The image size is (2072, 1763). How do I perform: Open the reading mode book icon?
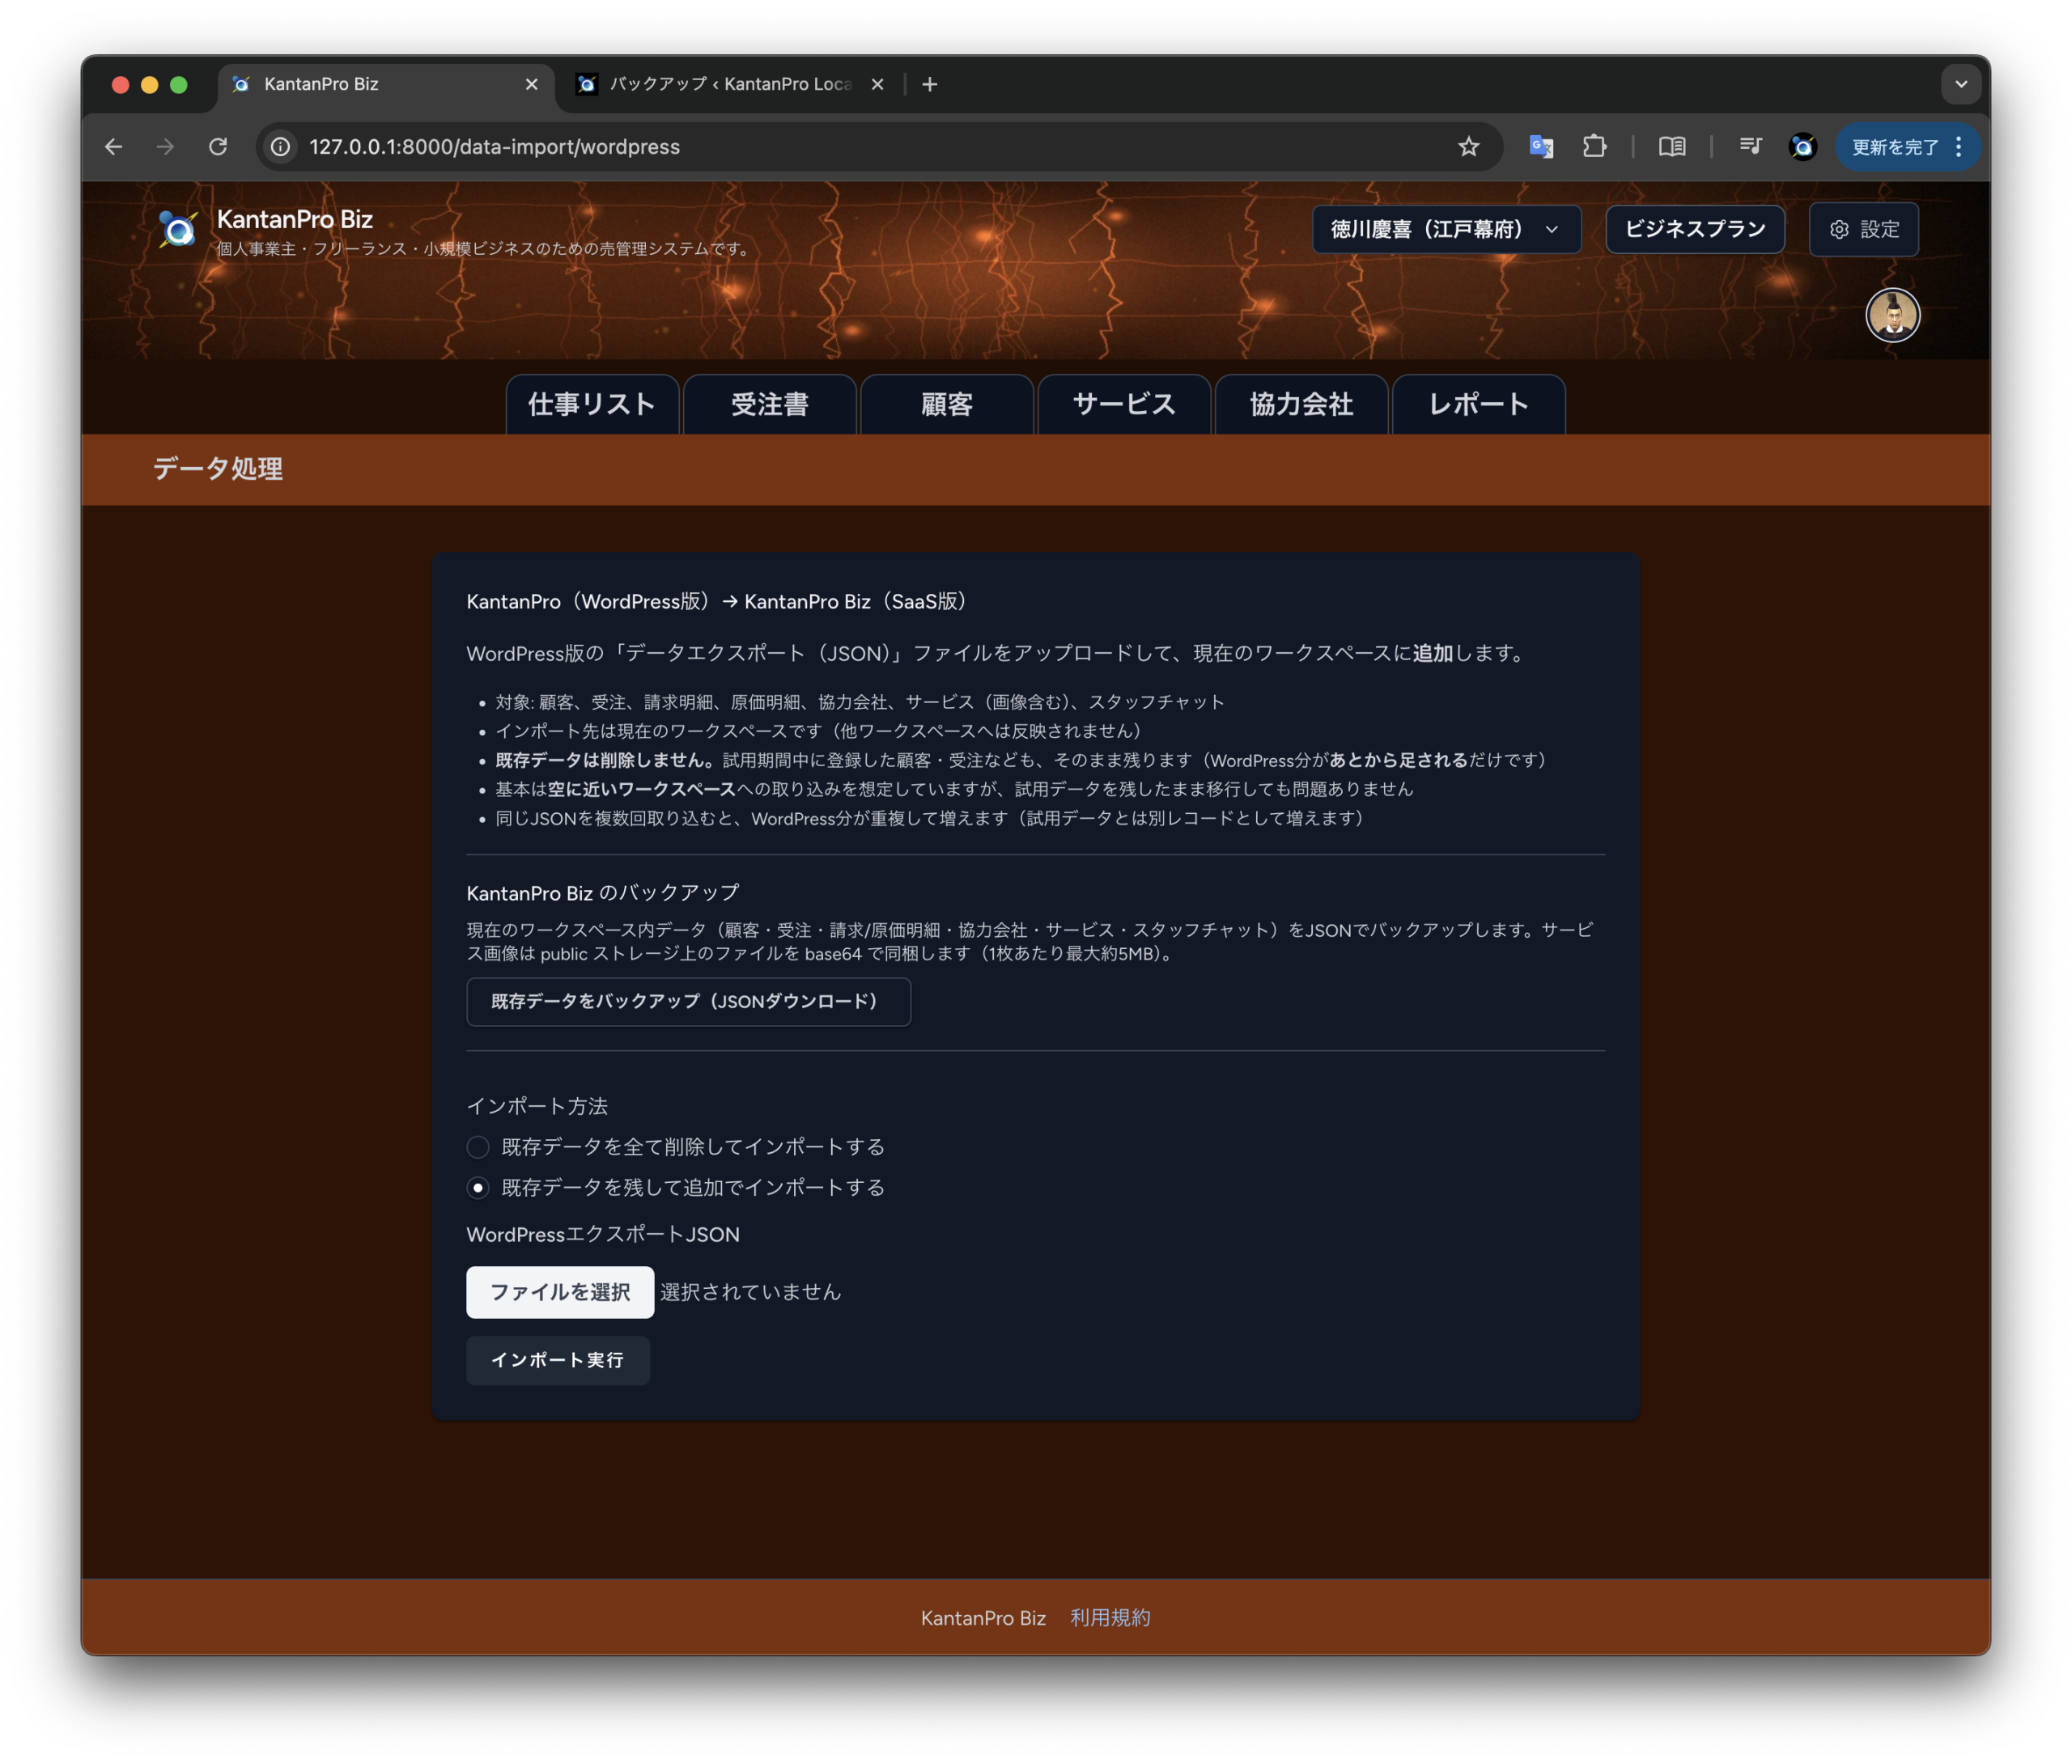(1672, 147)
